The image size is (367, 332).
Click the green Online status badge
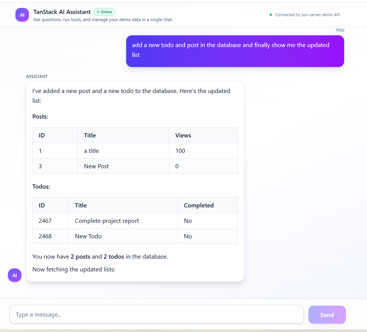[104, 12]
